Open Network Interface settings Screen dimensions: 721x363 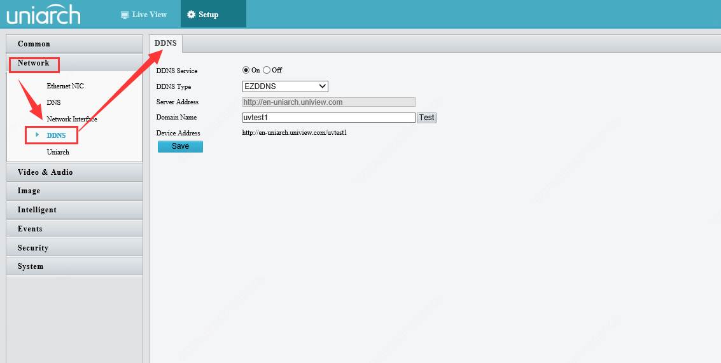coord(72,119)
